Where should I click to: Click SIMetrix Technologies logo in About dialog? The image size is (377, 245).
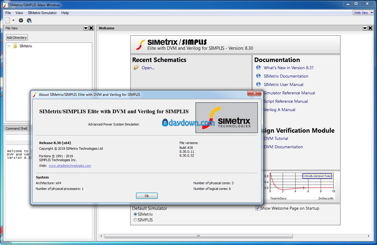[227, 118]
